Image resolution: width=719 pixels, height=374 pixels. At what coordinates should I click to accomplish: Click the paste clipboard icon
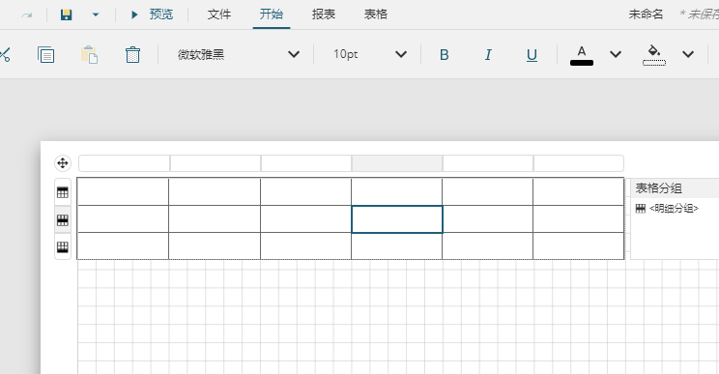(x=90, y=54)
